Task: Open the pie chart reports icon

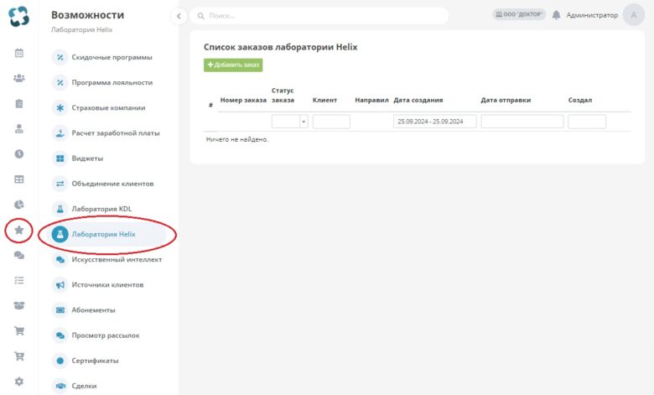Action: click(19, 205)
